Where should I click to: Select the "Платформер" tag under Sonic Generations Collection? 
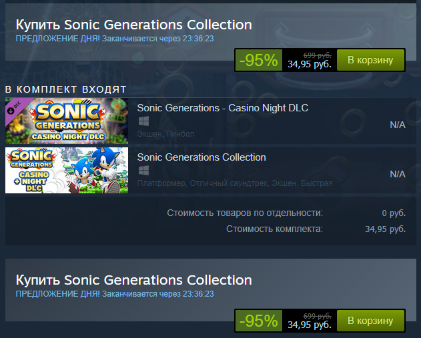click(x=161, y=183)
